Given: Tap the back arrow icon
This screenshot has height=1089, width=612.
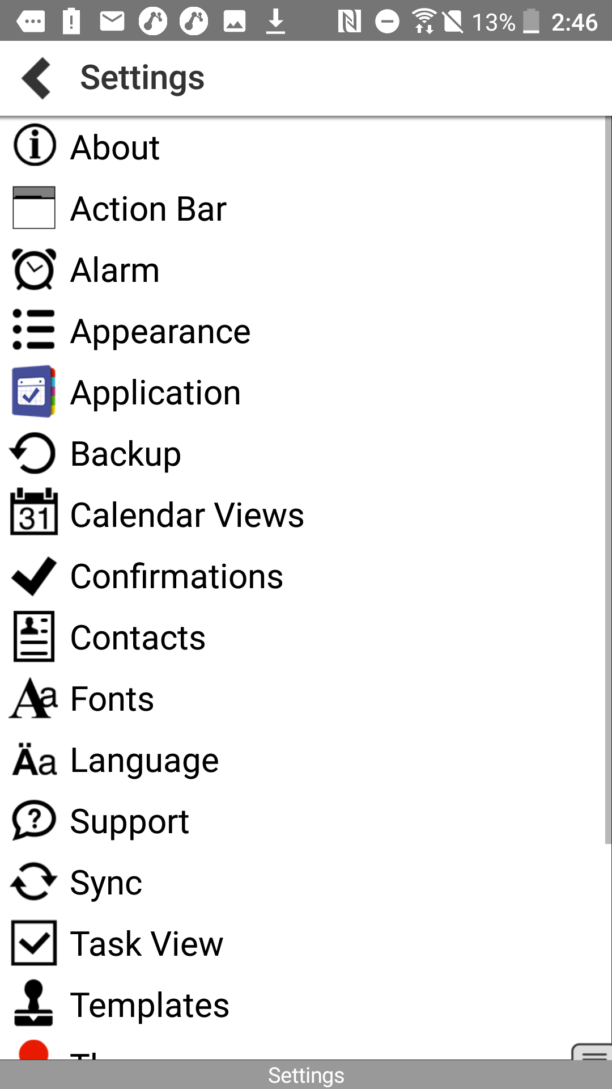Looking at the screenshot, I should [x=37, y=78].
